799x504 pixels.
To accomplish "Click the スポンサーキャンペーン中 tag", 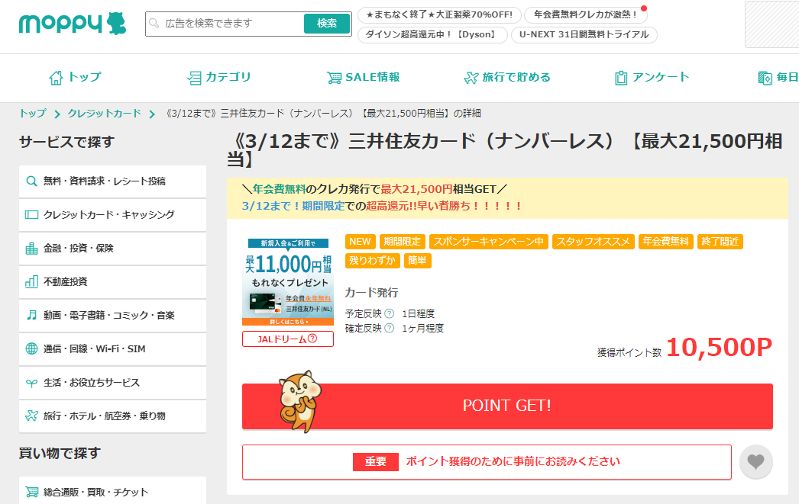I will pos(489,242).
